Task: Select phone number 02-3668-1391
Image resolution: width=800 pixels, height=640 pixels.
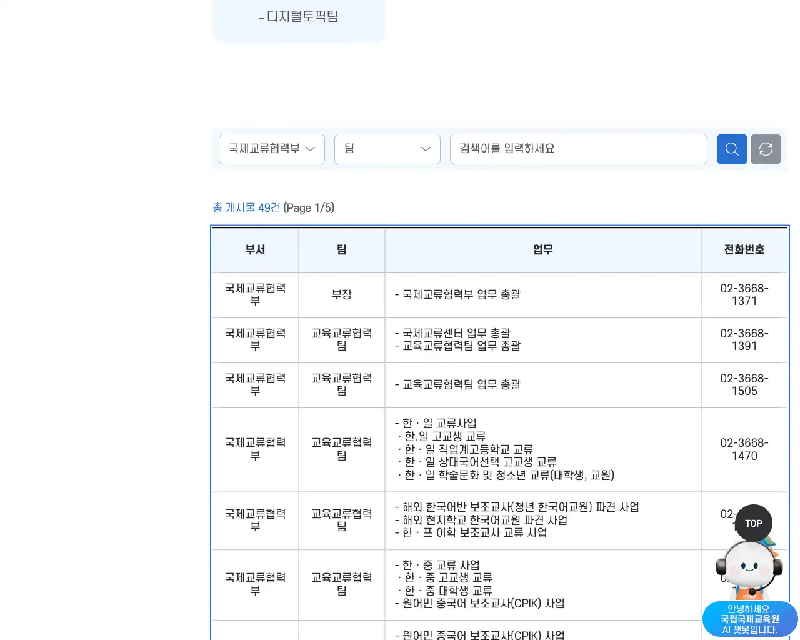Action: pos(744,340)
